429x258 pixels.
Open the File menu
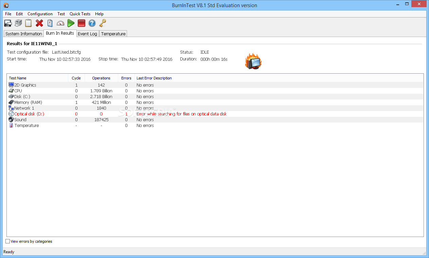(x=8, y=14)
